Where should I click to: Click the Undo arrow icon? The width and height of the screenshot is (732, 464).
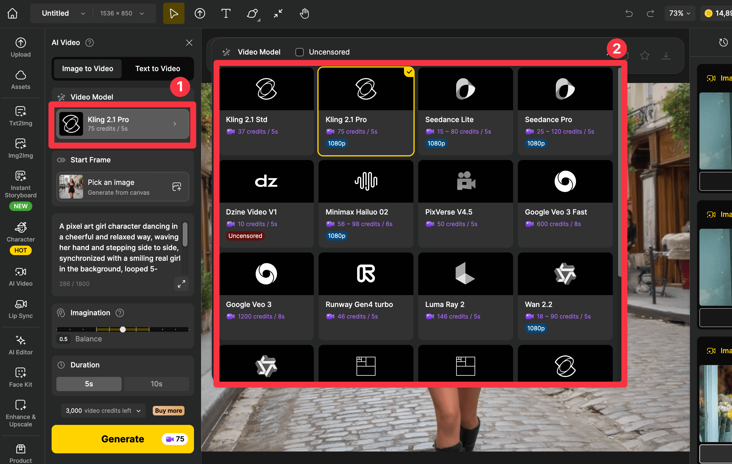click(629, 13)
